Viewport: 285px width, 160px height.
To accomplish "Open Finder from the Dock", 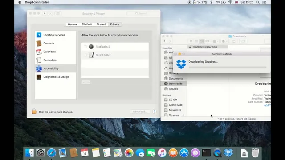I will (x=29, y=153).
